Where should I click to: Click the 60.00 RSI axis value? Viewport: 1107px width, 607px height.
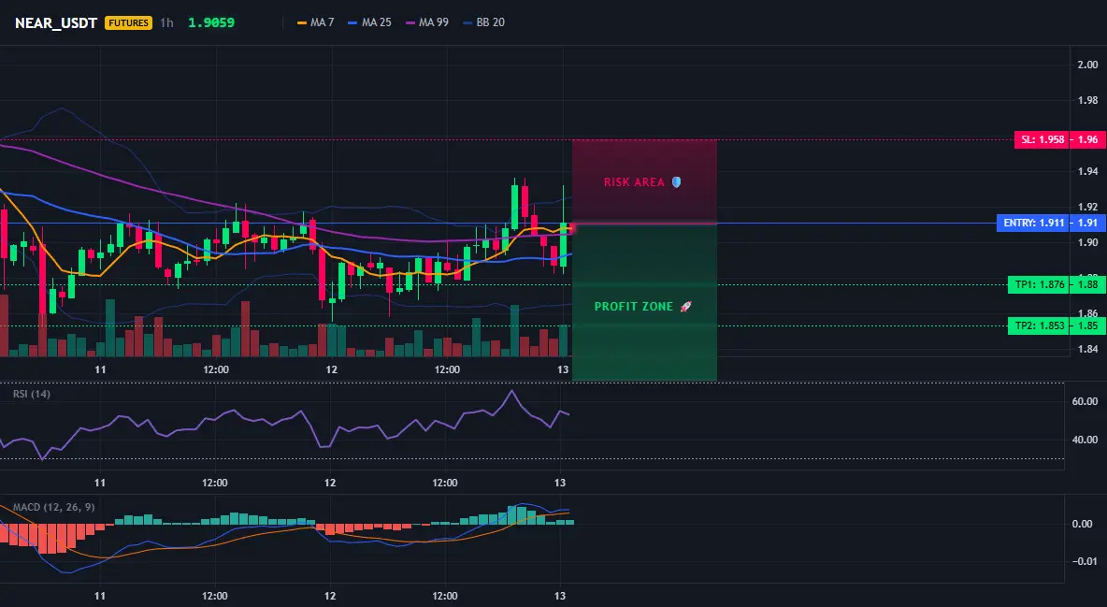click(1085, 401)
